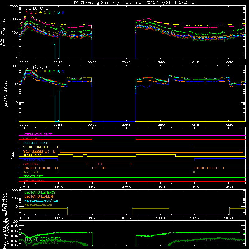Click the ATTENUATOR_STATE flag label
Screen dimensions: 249x249
point(38,134)
